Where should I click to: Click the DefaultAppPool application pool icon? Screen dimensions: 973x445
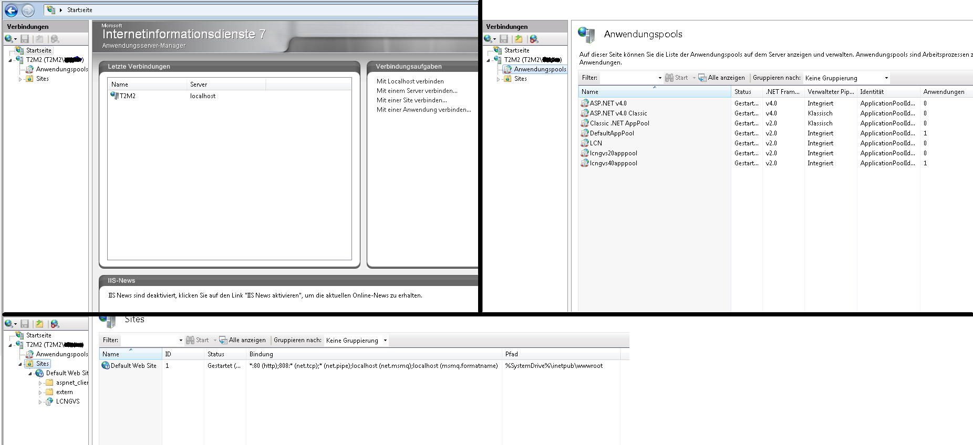pos(584,133)
